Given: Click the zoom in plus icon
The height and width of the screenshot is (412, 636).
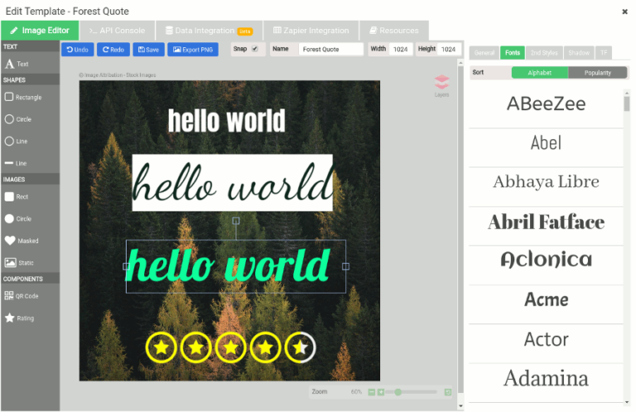Looking at the screenshot, I should 381,391.
